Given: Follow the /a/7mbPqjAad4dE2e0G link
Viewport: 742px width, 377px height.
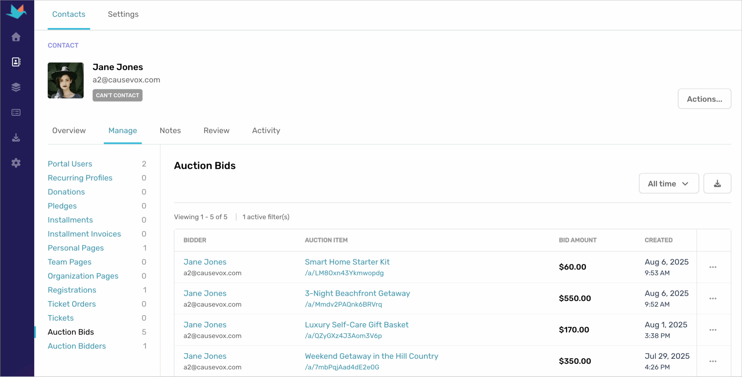Looking at the screenshot, I should coord(342,367).
